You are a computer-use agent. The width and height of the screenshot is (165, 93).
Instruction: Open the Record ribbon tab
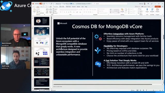click(74, 7)
